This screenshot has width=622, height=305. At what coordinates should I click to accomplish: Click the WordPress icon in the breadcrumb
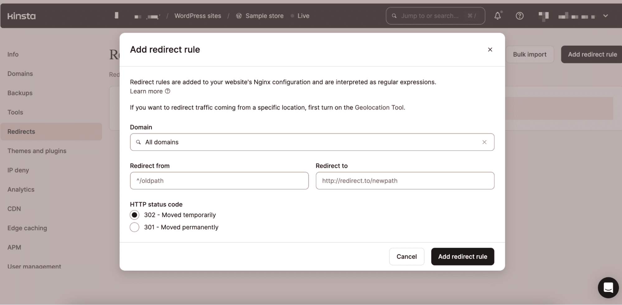(x=239, y=16)
